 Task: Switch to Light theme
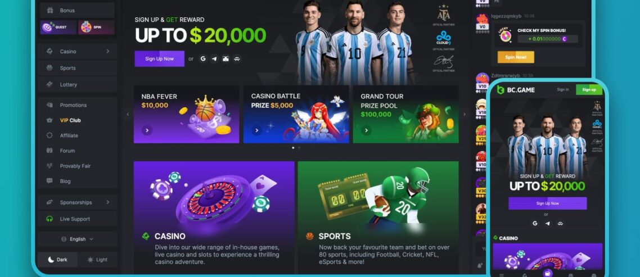97,260
